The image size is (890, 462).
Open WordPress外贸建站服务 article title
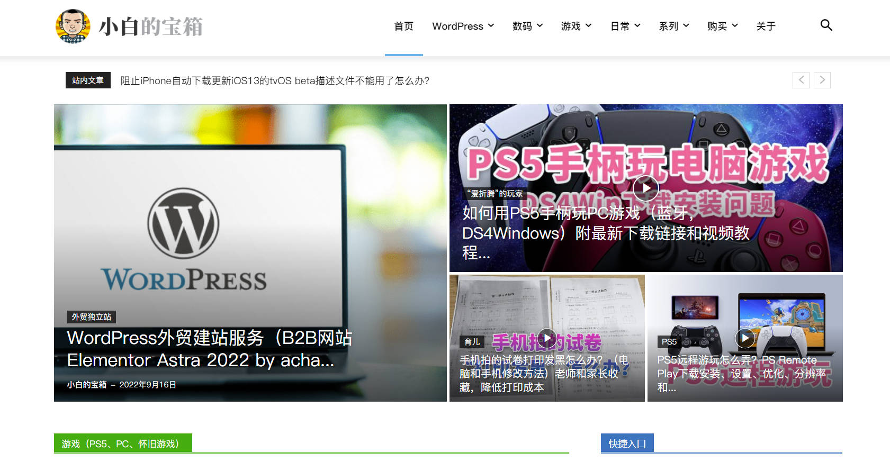210,349
